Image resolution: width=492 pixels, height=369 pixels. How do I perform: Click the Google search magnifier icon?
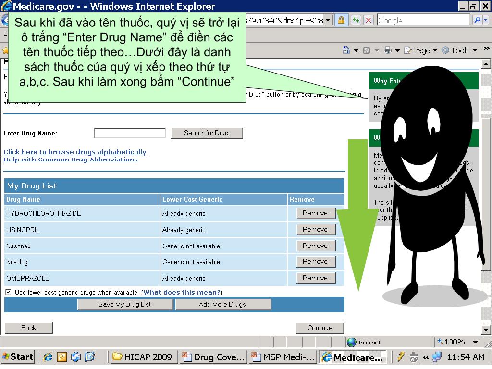[477, 20]
